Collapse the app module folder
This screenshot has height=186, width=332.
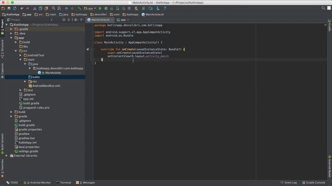pos(11,38)
